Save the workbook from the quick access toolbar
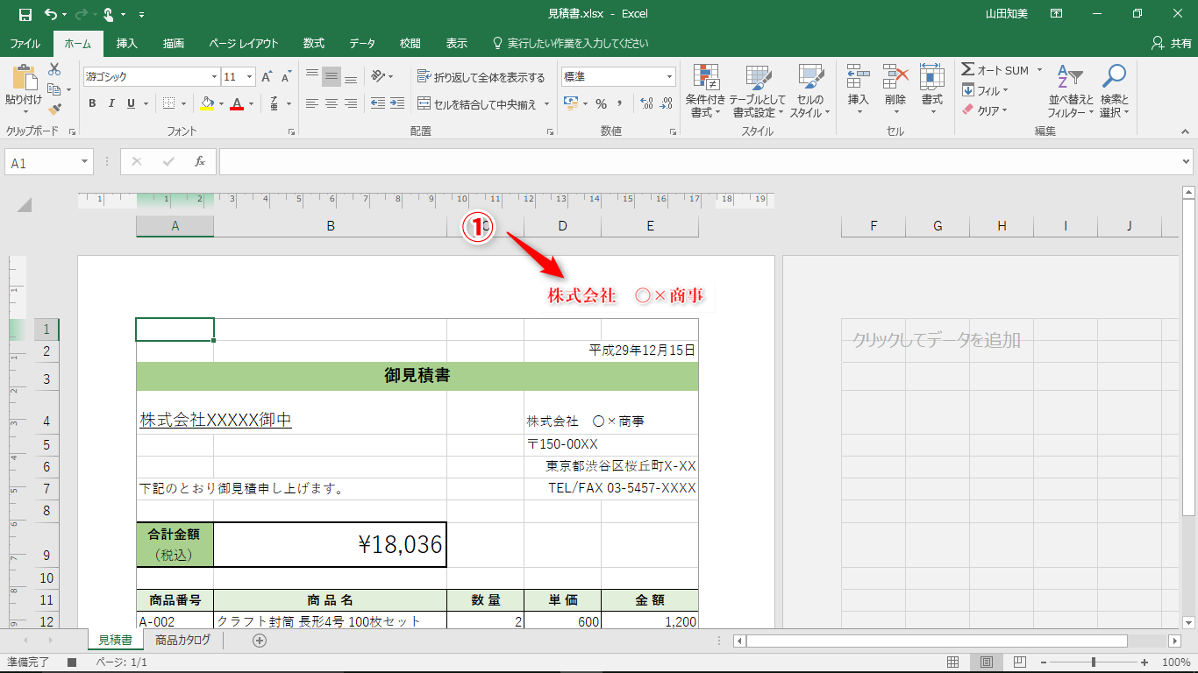1198x673 pixels. click(x=25, y=14)
